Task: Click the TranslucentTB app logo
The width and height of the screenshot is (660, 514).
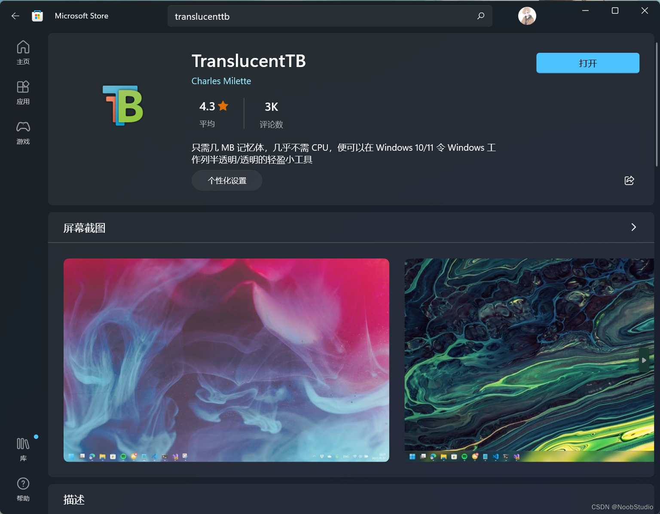Action: [x=123, y=105]
